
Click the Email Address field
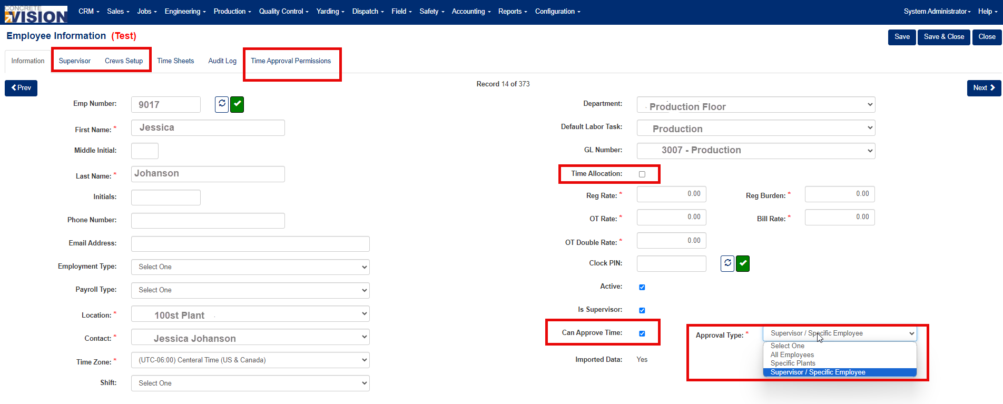(250, 244)
